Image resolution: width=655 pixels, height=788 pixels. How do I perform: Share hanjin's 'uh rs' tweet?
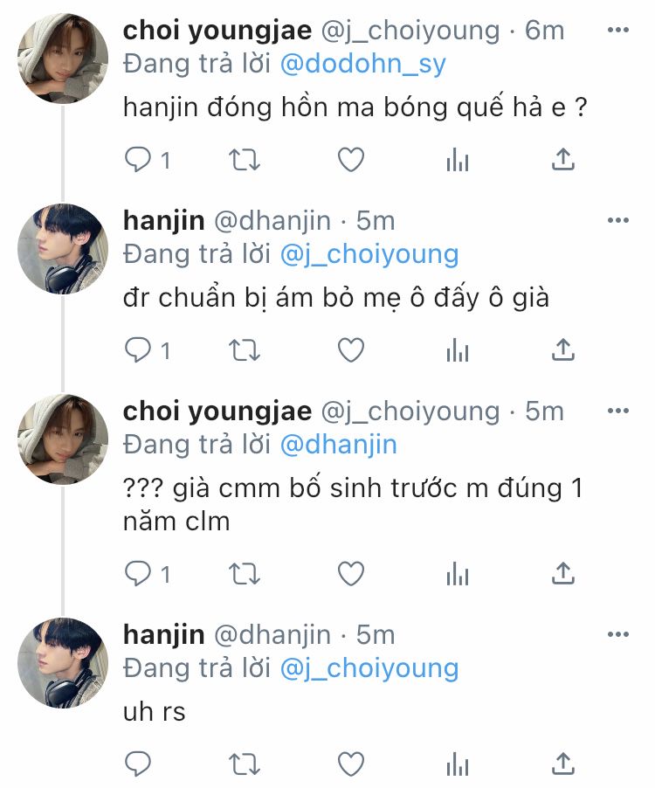point(563,764)
